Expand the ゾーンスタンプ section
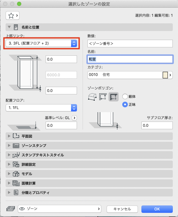The image size is (178, 217). (x=9, y=146)
